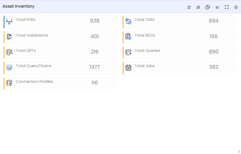Click the Jobs count 362
This screenshot has width=241, height=154.
(x=214, y=67)
